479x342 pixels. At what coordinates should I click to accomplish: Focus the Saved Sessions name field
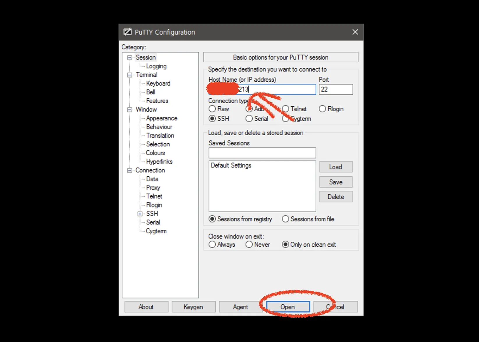262,153
